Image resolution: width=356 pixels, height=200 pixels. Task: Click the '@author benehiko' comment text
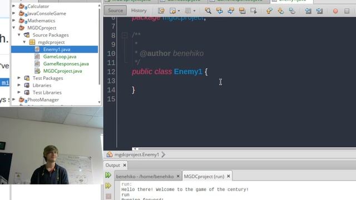point(172,53)
